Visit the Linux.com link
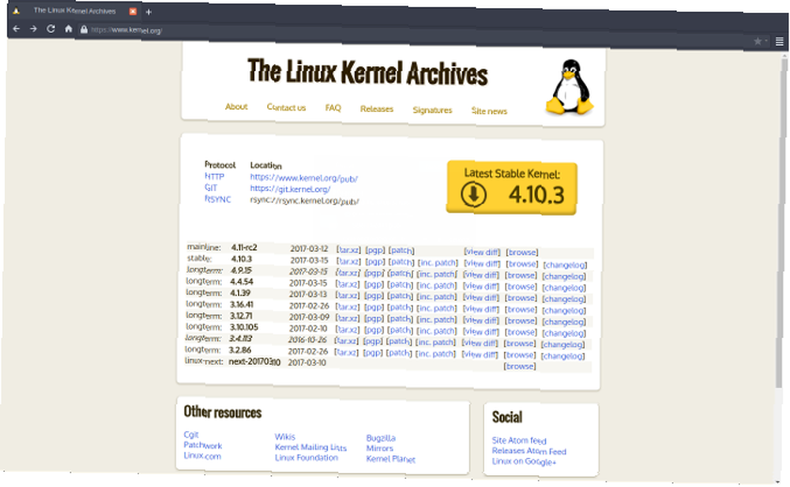 click(x=202, y=455)
